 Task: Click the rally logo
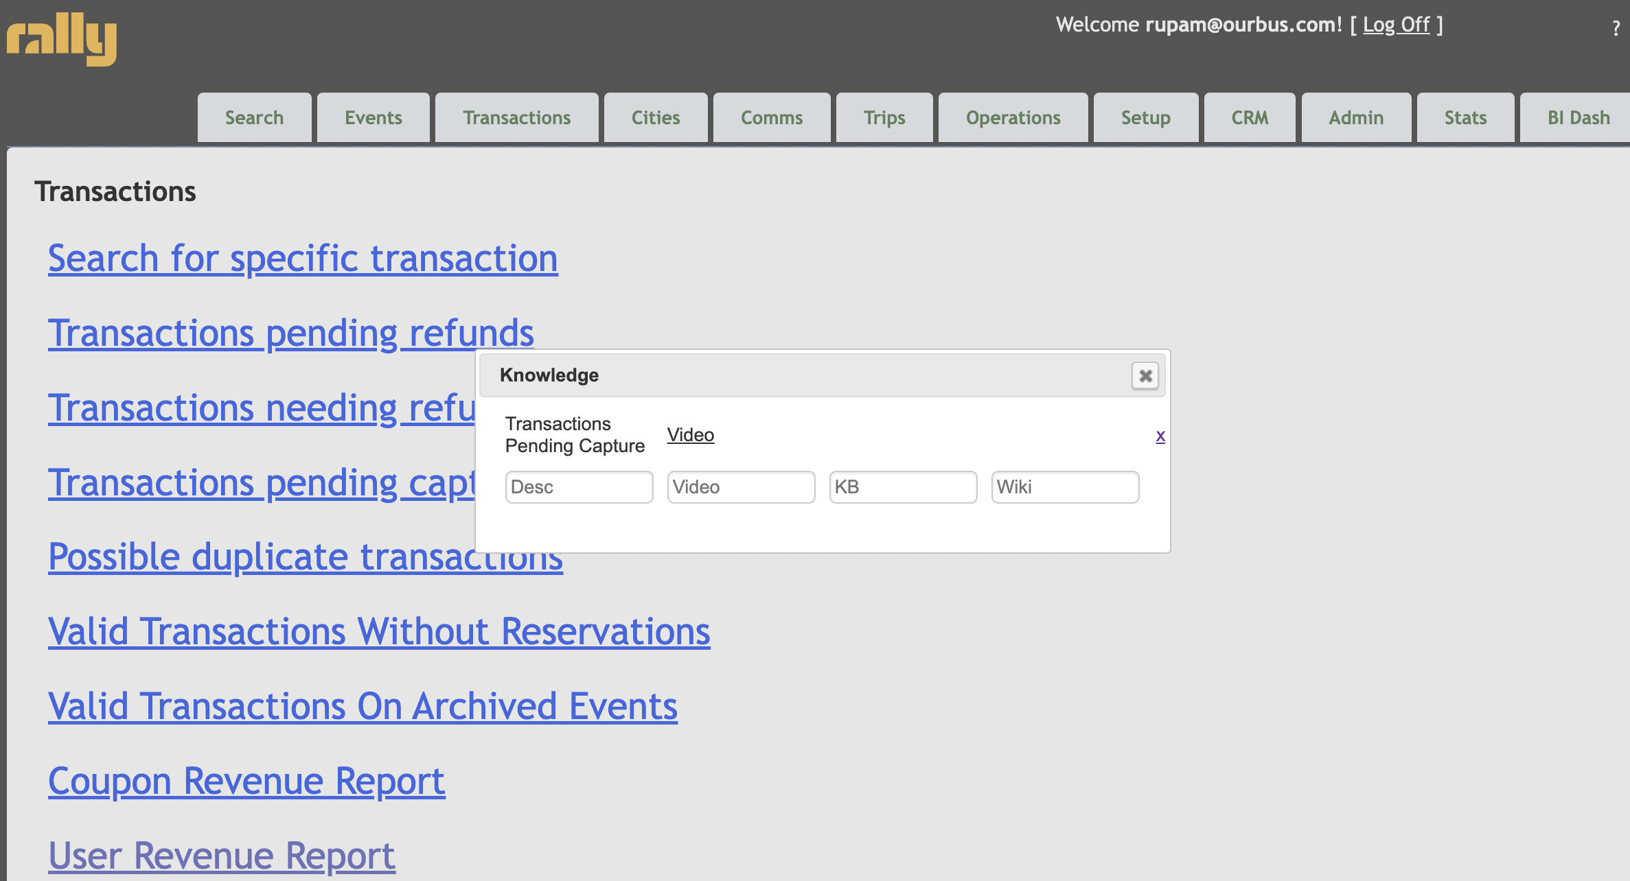[x=62, y=38]
